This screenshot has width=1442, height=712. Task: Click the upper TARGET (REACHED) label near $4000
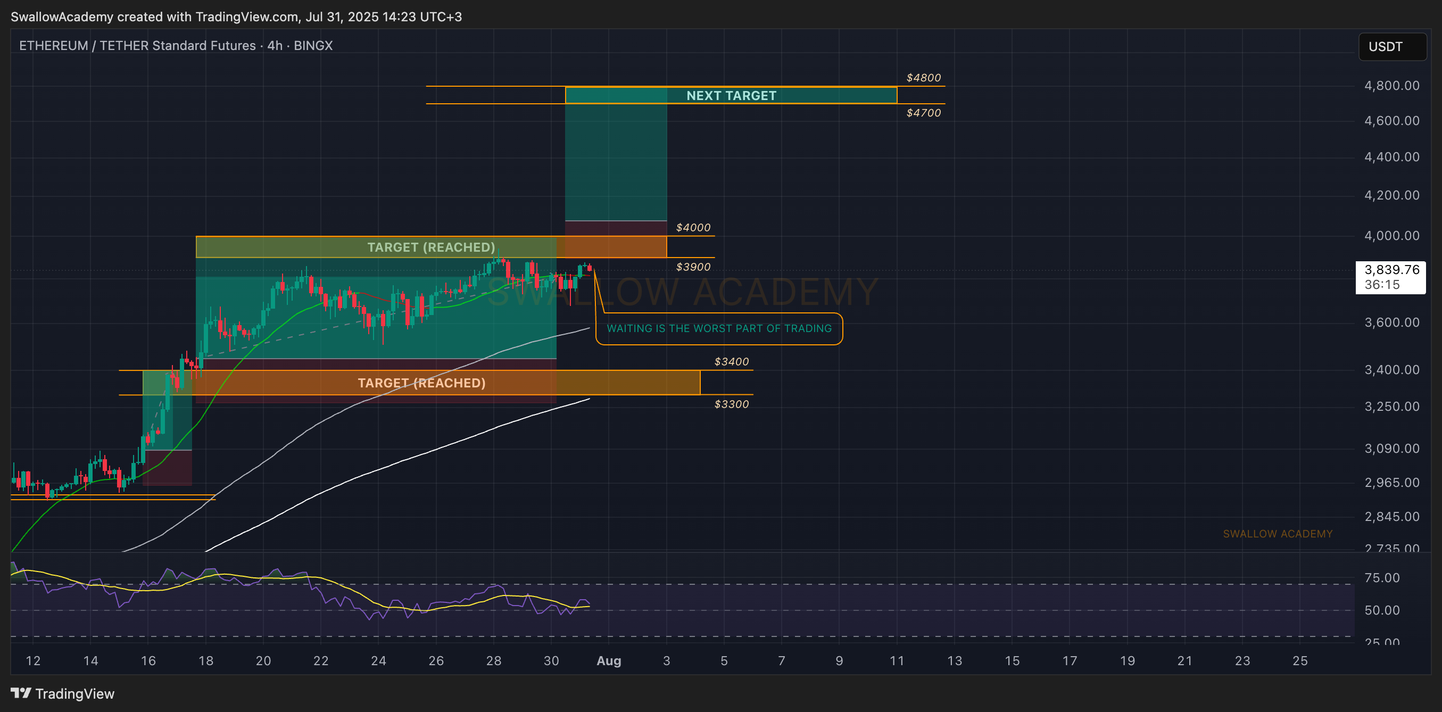pos(431,247)
